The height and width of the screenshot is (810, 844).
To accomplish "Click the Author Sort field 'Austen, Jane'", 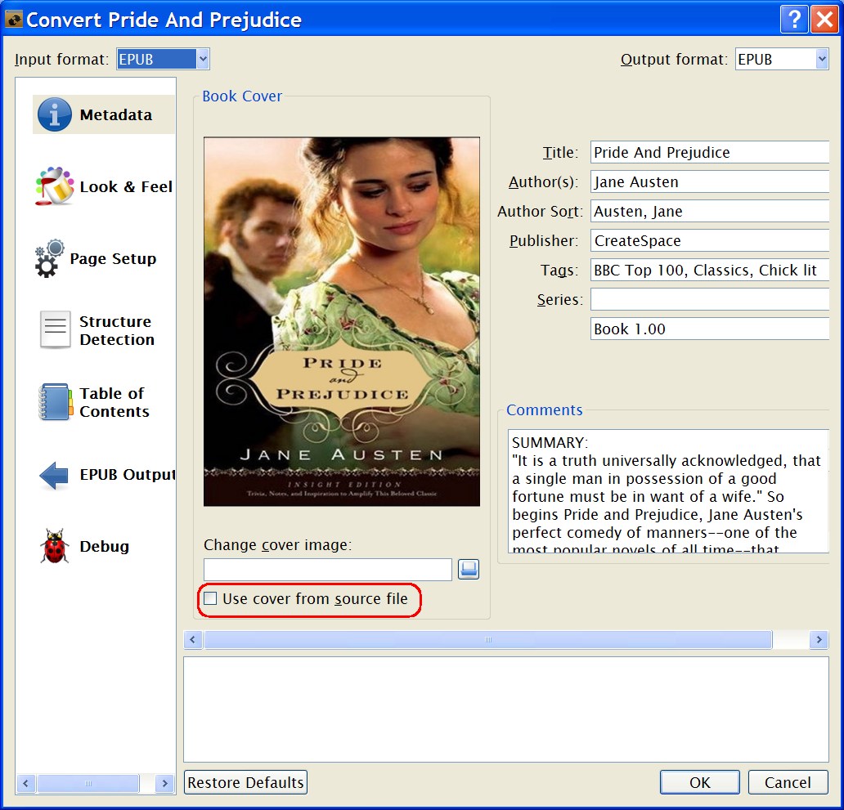I will [x=709, y=212].
